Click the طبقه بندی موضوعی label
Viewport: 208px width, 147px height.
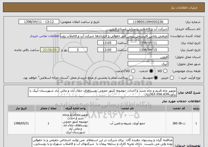tap(186, 71)
